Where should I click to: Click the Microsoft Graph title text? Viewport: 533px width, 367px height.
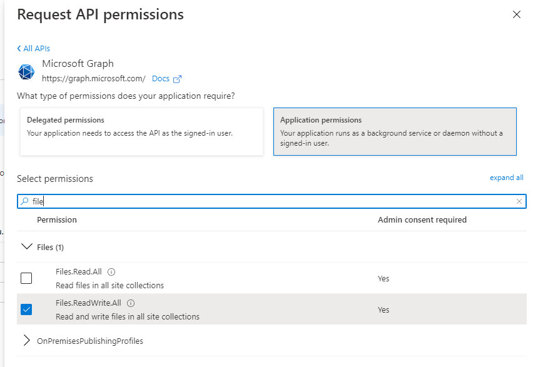[78, 64]
